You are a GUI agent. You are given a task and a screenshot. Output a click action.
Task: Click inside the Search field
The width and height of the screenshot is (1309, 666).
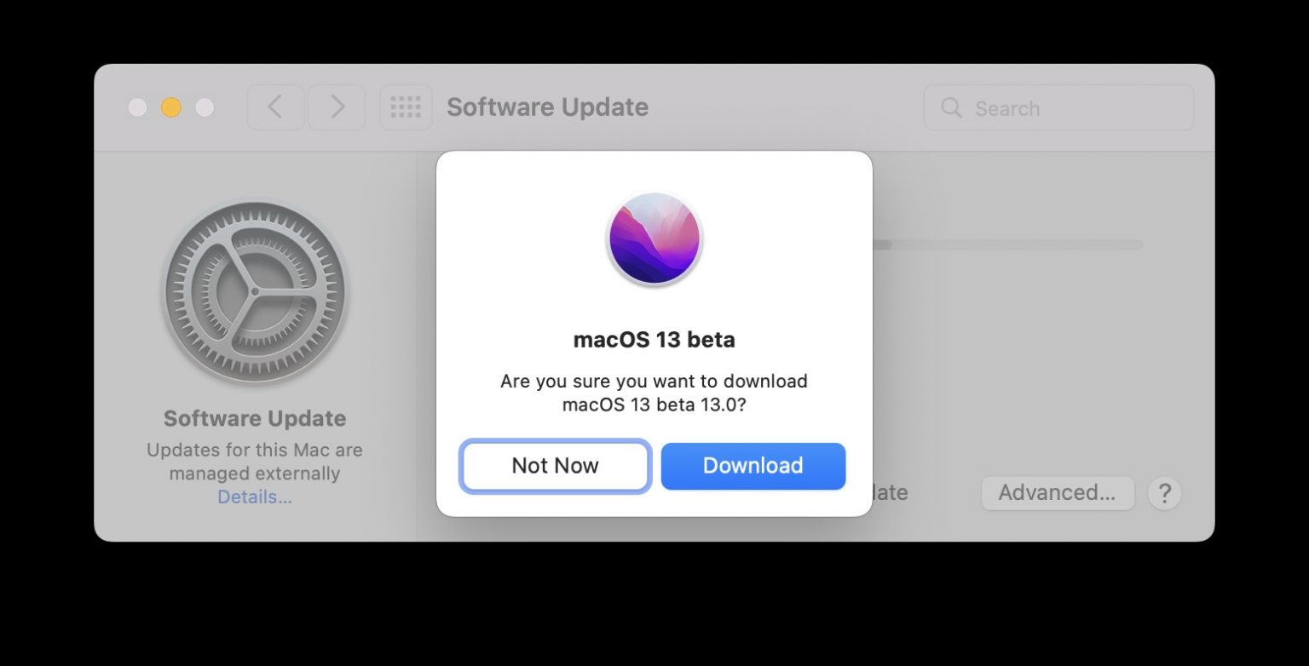point(1057,108)
